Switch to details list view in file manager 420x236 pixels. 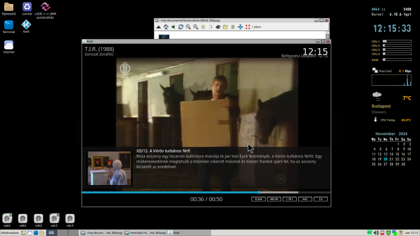point(203,27)
